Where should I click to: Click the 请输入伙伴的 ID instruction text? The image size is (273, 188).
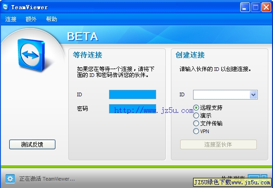215,69
